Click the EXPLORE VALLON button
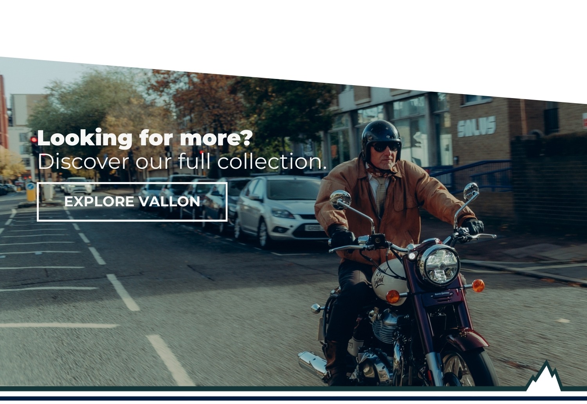This screenshot has height=404, width=587. (x=132, y=202)
